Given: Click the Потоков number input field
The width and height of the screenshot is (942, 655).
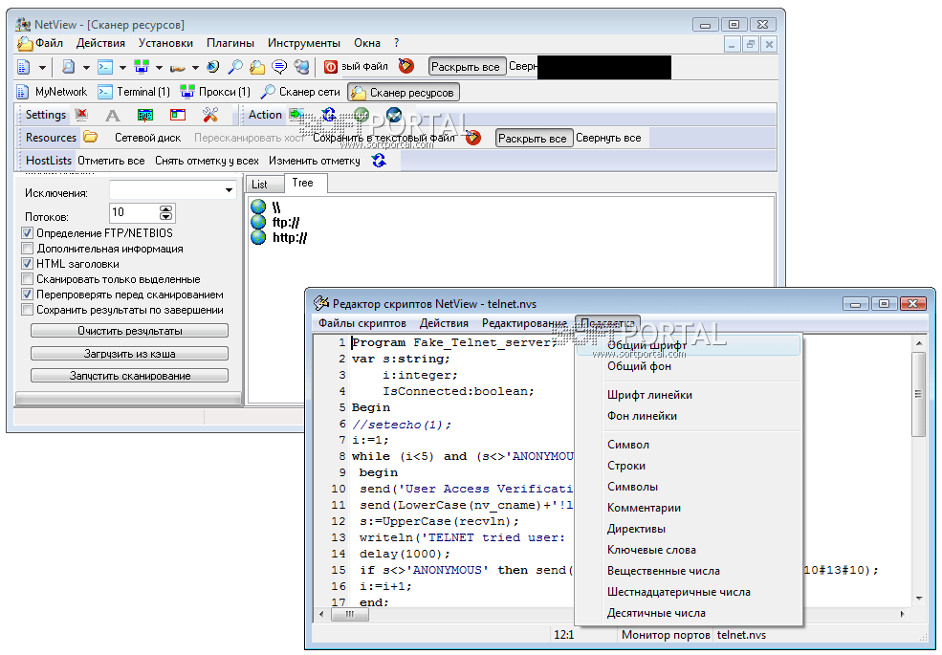Looking at the screenshot, I should 135,212.
